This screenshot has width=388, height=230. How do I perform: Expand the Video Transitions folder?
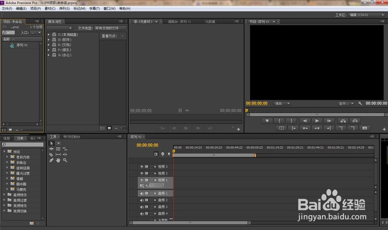coord(4,211)
